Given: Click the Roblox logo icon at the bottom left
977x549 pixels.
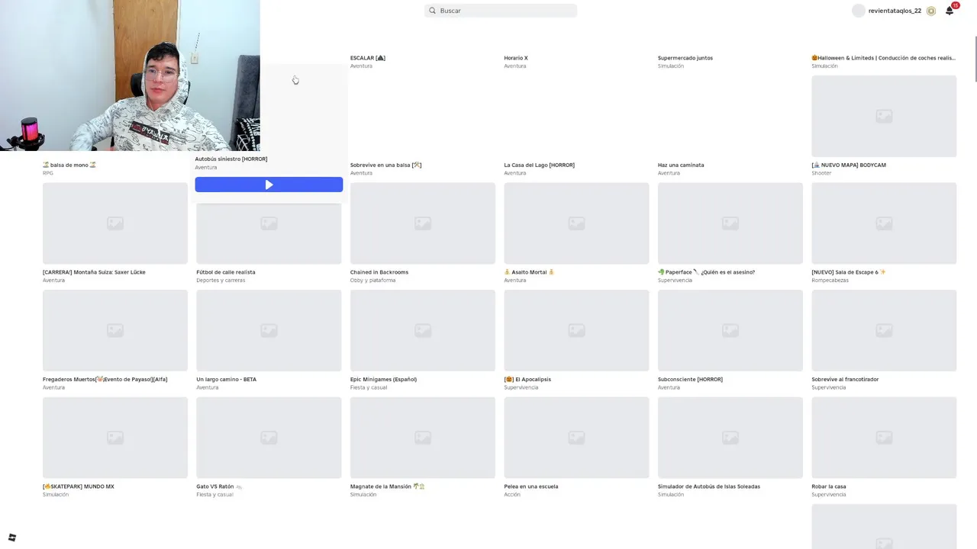Looking at the screenshot, I should tap(11, 538).
